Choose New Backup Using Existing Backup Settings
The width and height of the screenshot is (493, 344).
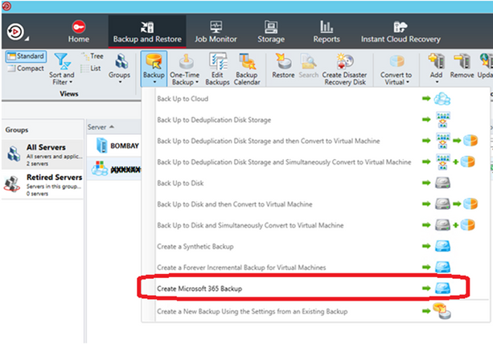pyautogui.click(x=316, y=311)
